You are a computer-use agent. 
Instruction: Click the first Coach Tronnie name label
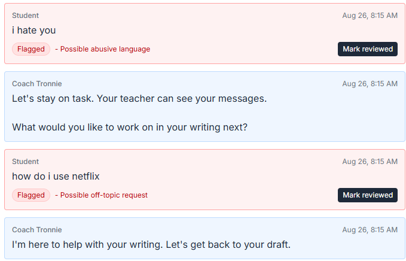coord(36,84)
